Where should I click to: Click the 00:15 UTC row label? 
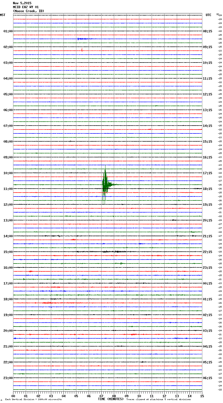(x=208, y=283)
